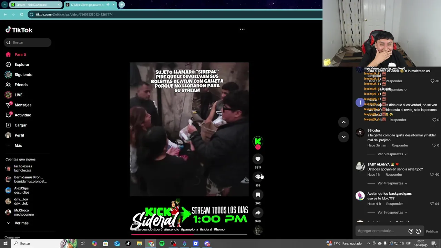The image size is (441, 248).
Task: Select the TikTok videos browser tab
Action: (88, 4)
